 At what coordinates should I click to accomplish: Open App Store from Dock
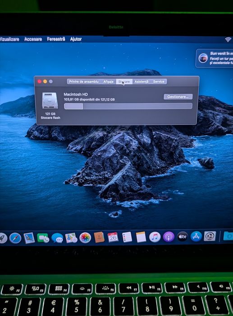click(x=196, y=236)
